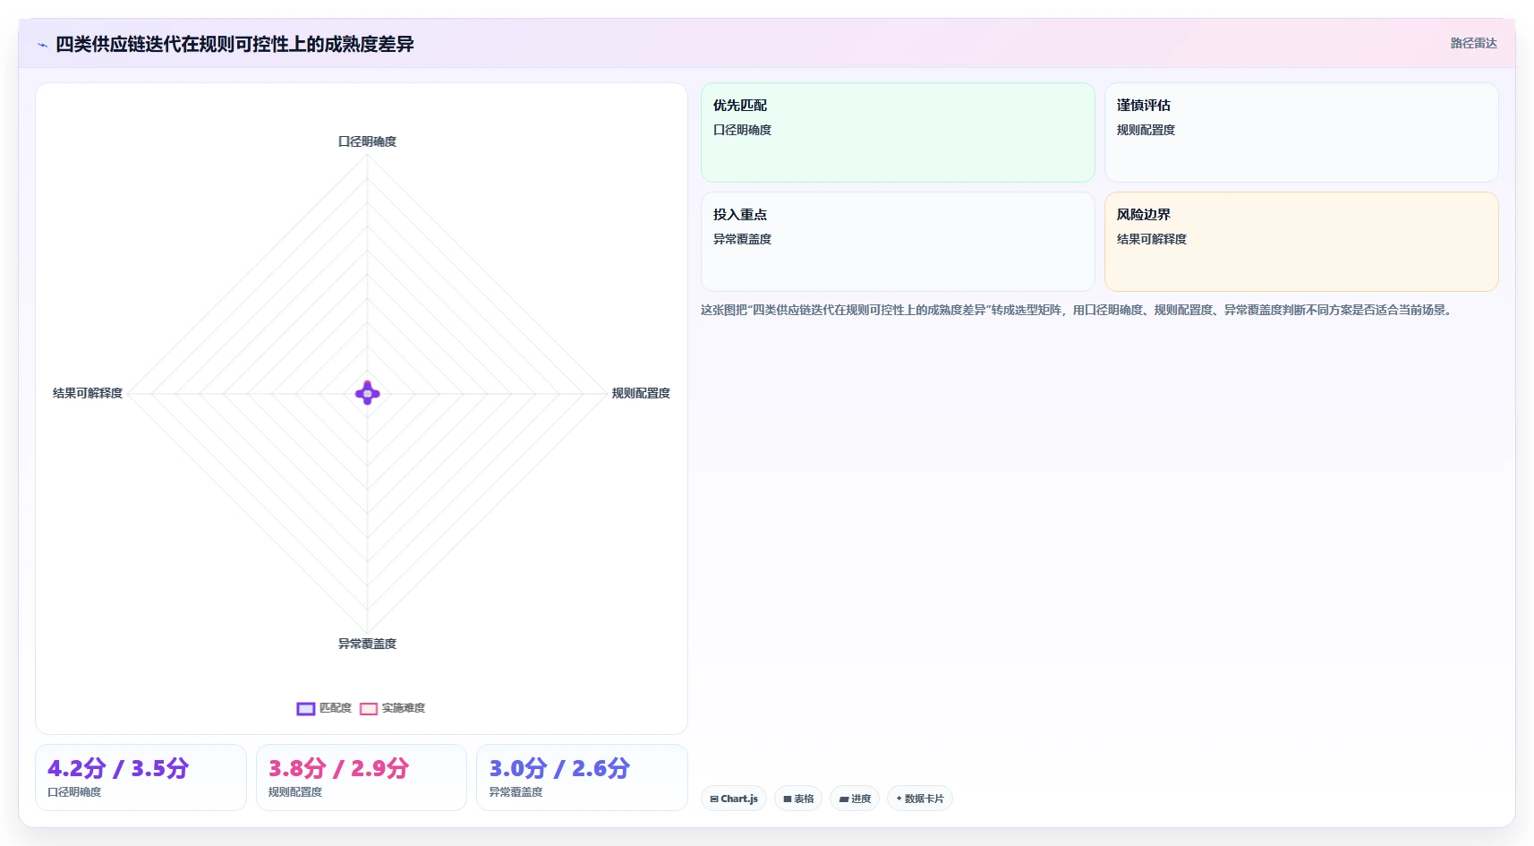Click 规则配置度 text in 谨慎评估 card
This screenshot has height=846, width=1534.
pyautogui.click(x=1146, y=130)
